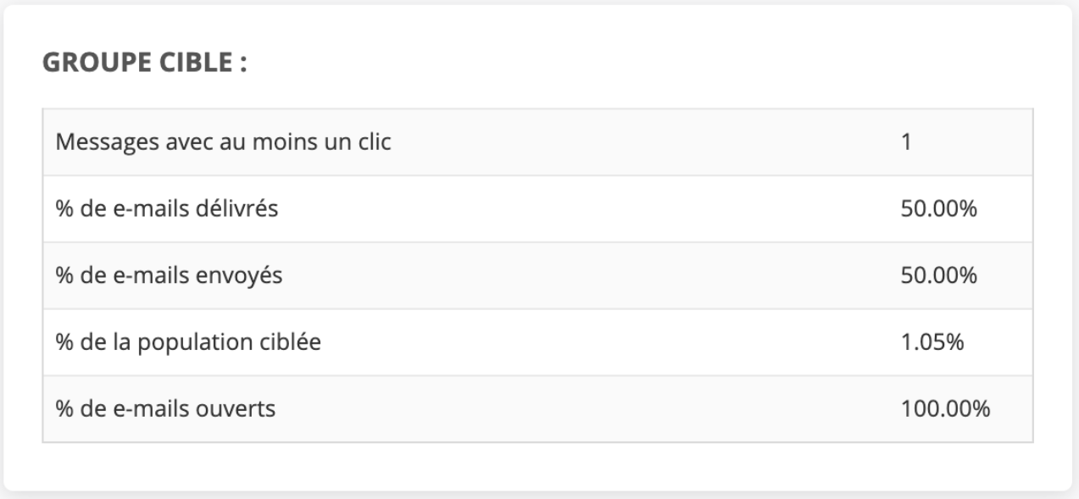Click the 50.00% value for e-mails envoyés
1079x499 pixels.
(x=938, y=275)
